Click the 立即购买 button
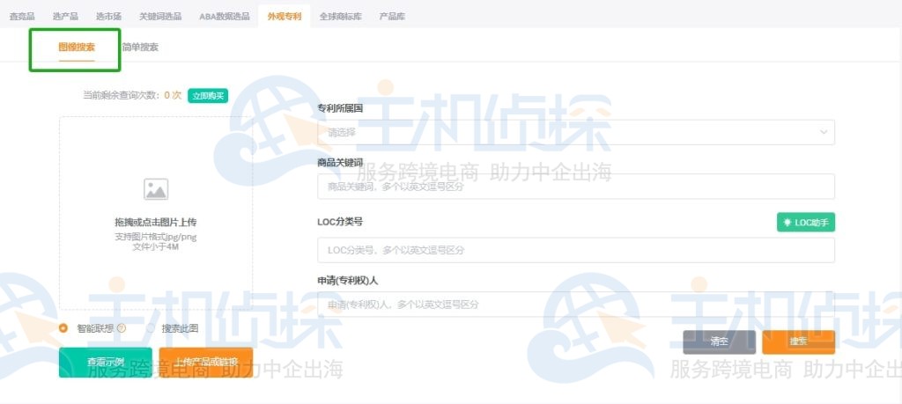Screen dimensions: 902x404 point(208,96)
